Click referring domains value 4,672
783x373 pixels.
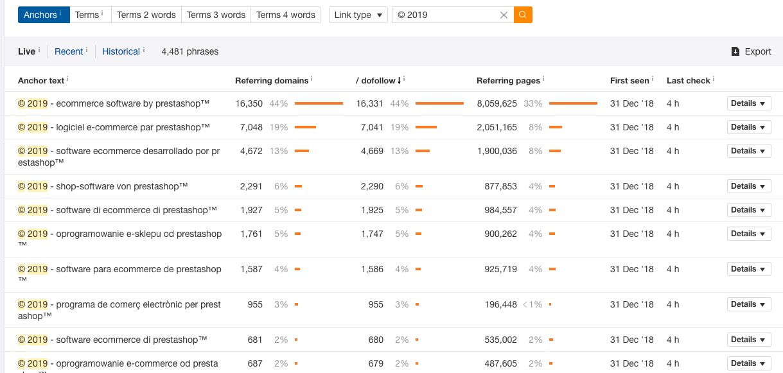(251, 151)
